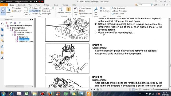
Task: Create PDF From Scanner
Action: 85,8
